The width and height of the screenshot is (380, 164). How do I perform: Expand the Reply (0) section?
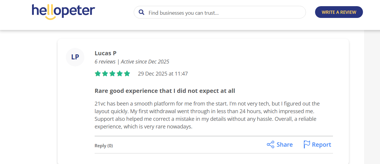click(x=103, y=145)
